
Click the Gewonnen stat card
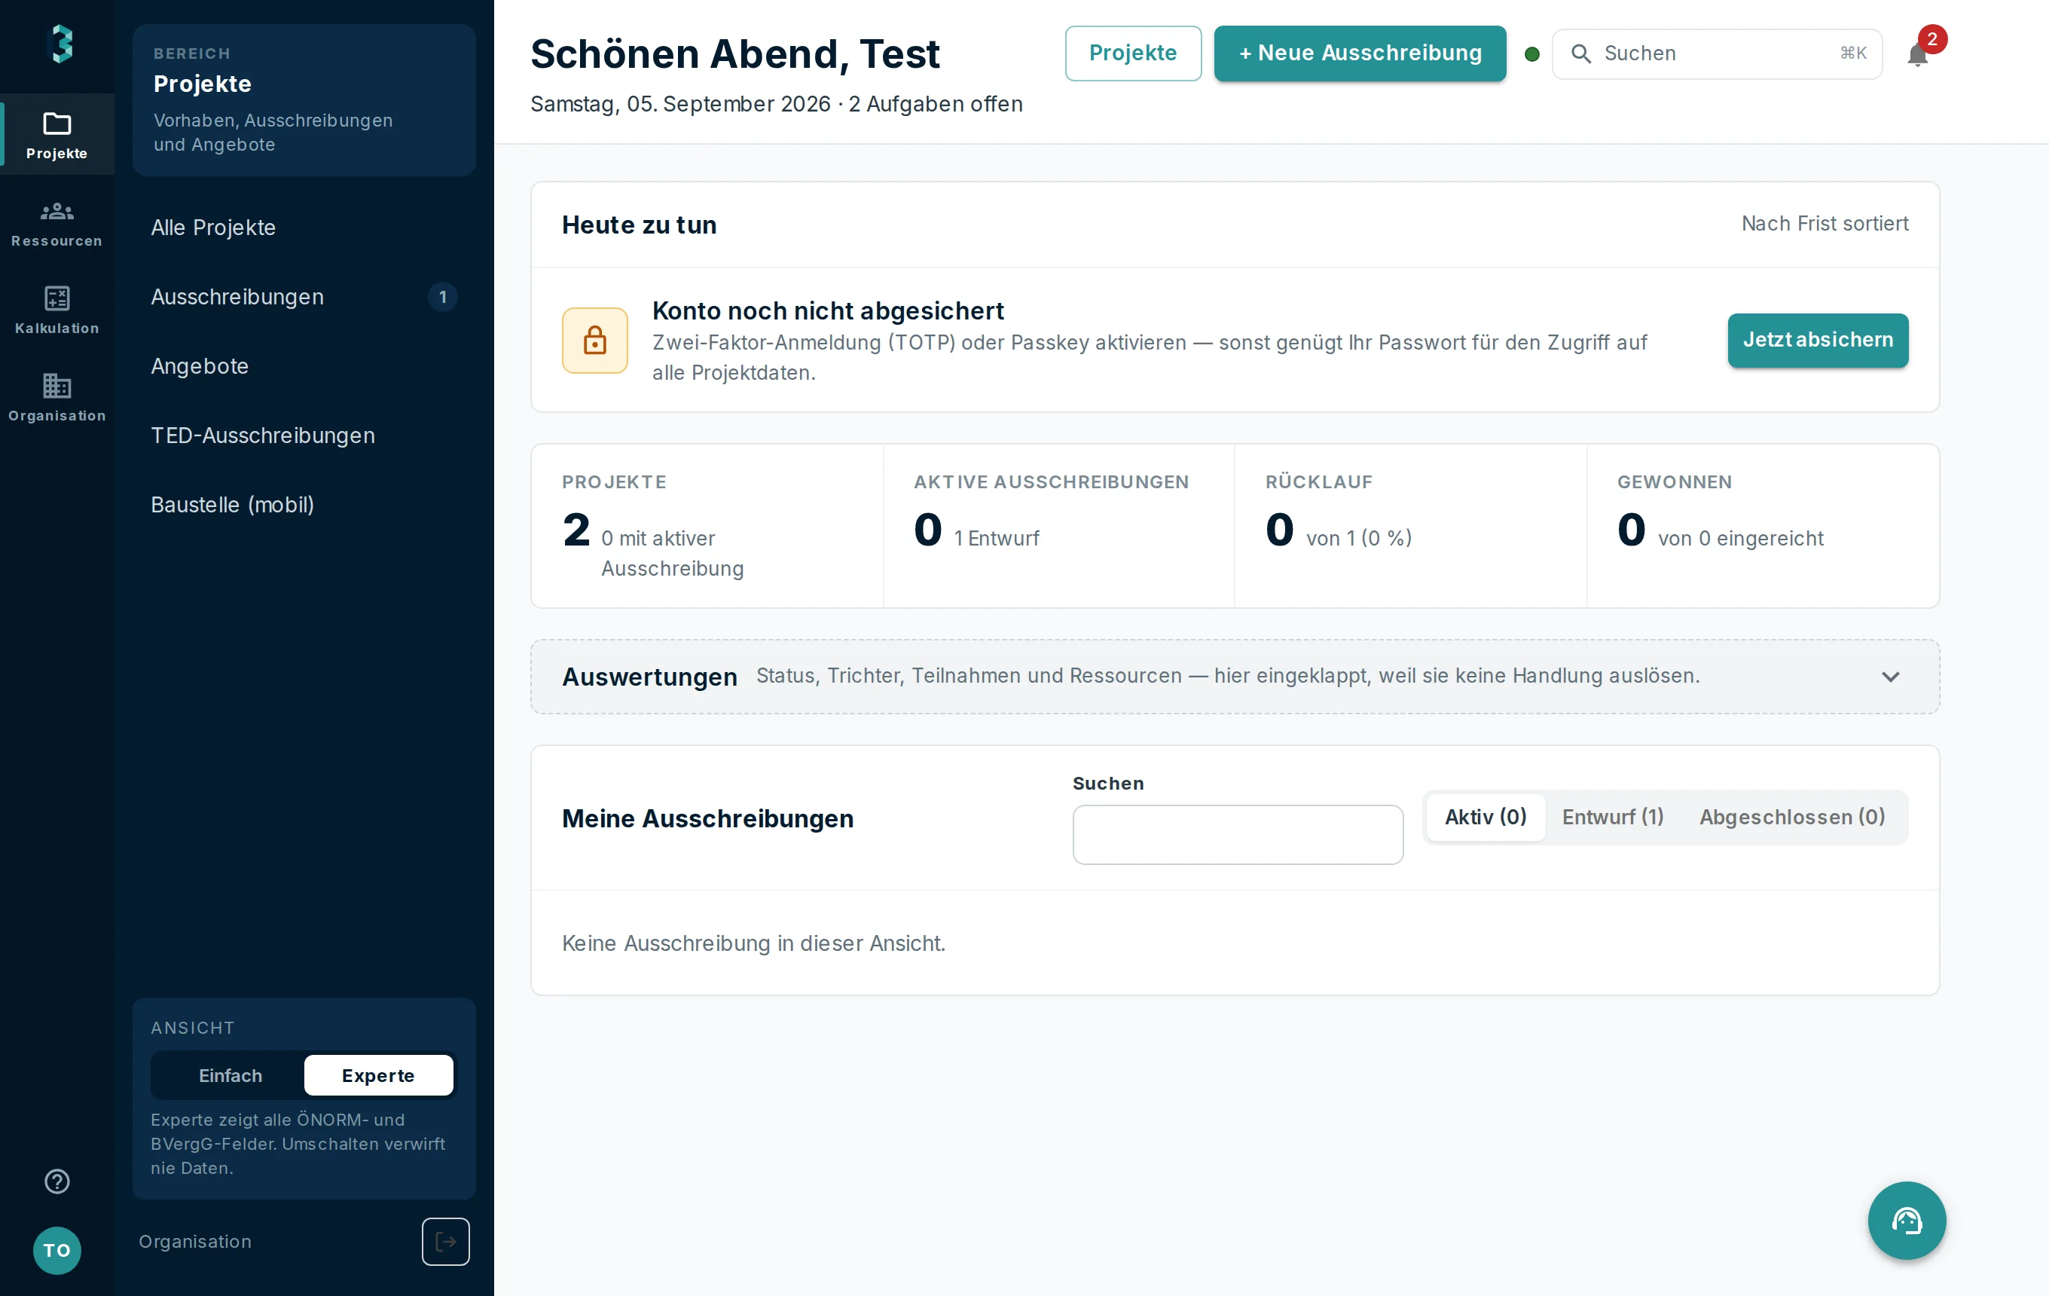coord(1763,526)
